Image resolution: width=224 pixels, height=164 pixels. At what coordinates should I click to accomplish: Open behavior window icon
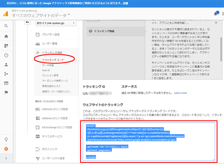(6, 83)
